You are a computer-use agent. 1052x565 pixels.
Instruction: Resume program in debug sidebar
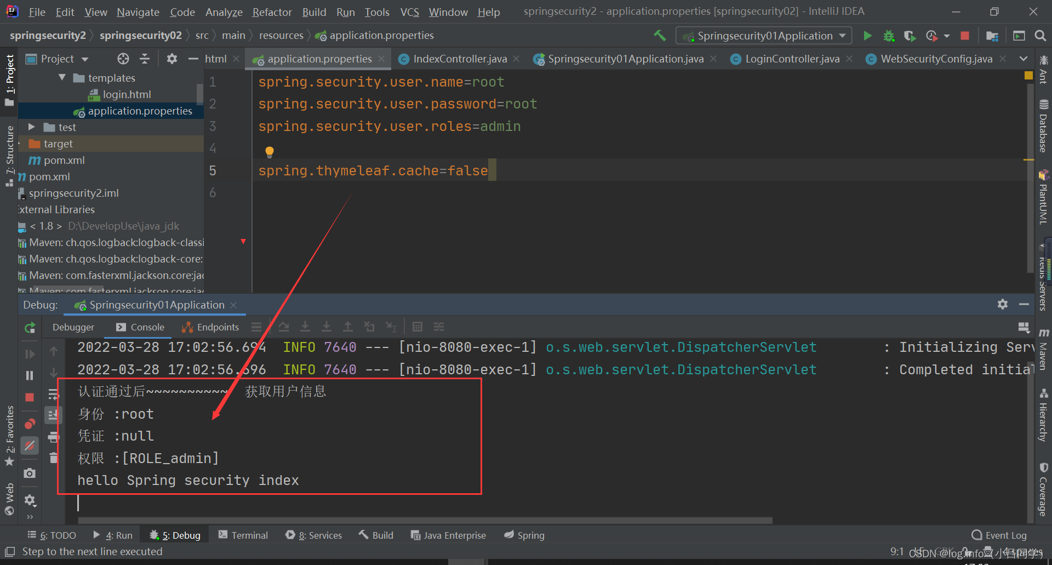pos(30,354)
